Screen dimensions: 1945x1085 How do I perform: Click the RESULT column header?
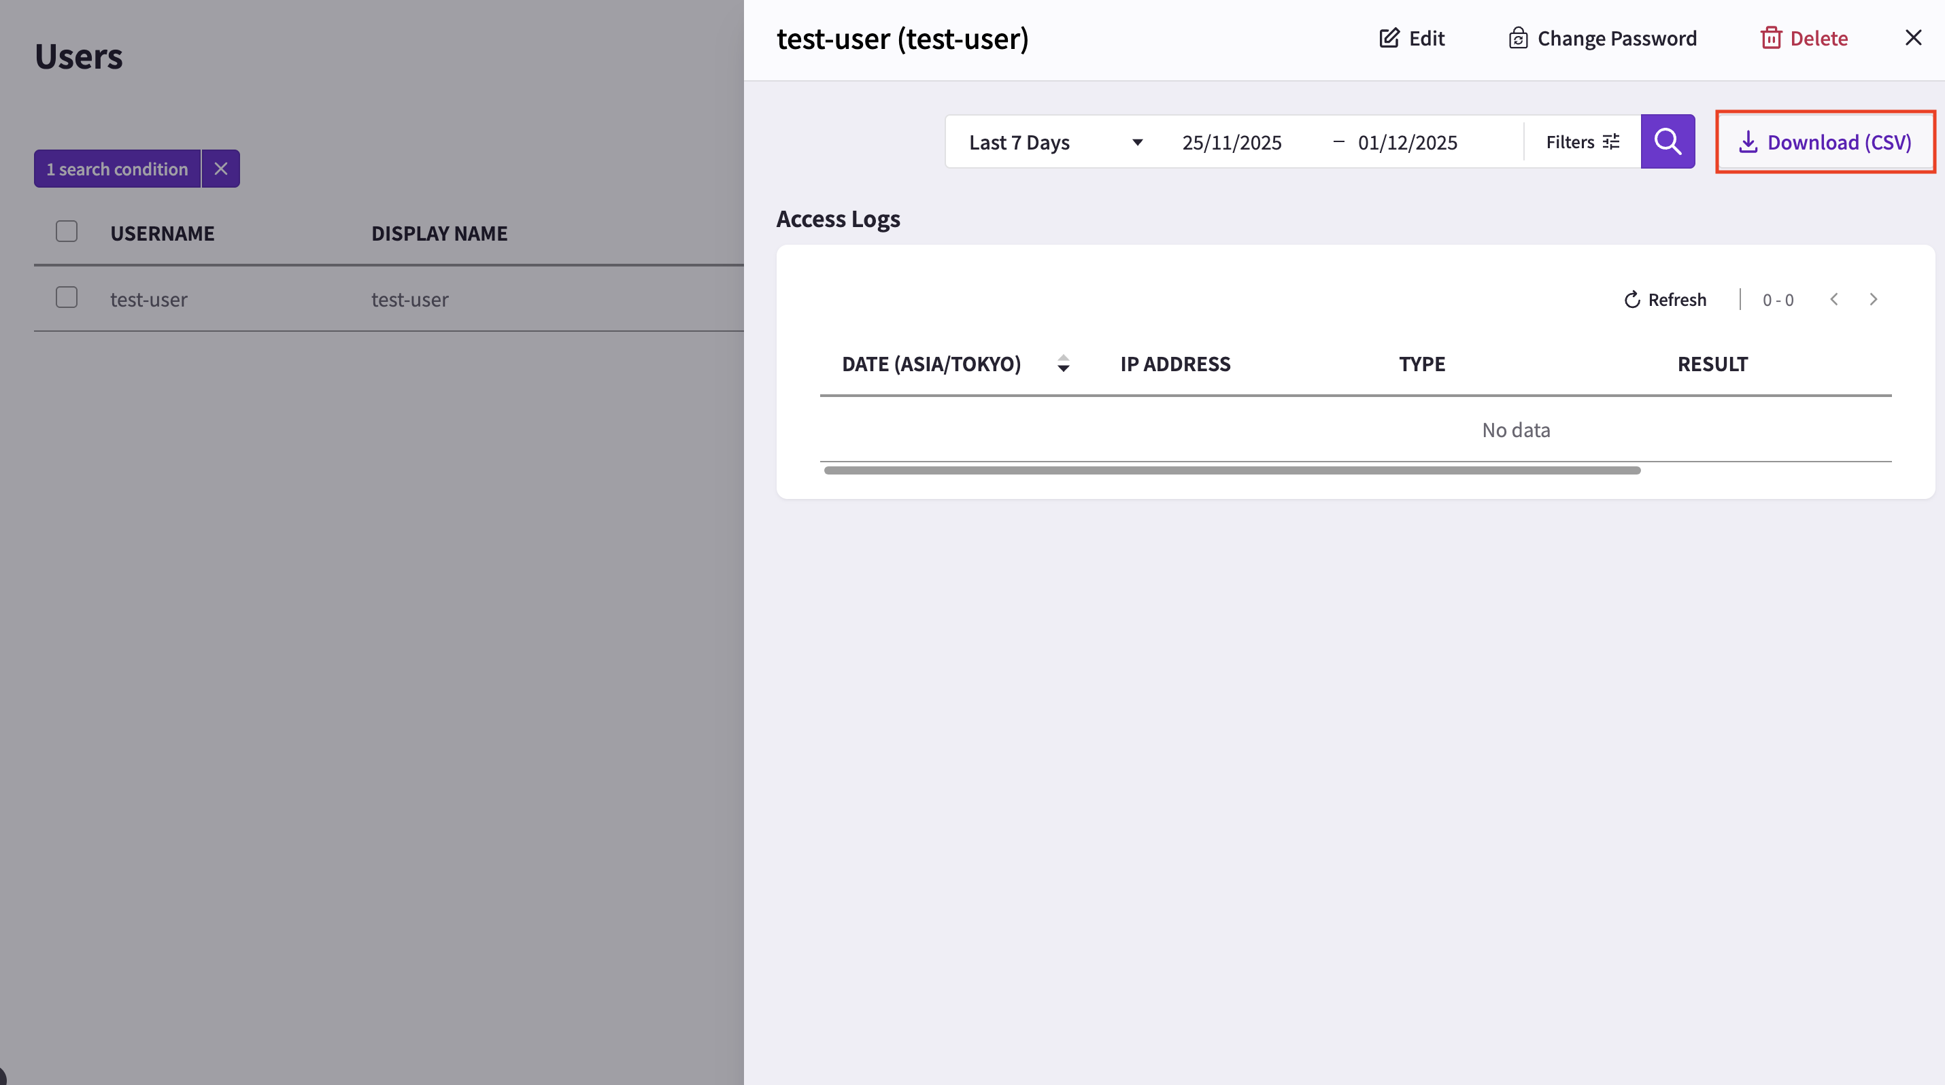tap(1712, 364)
